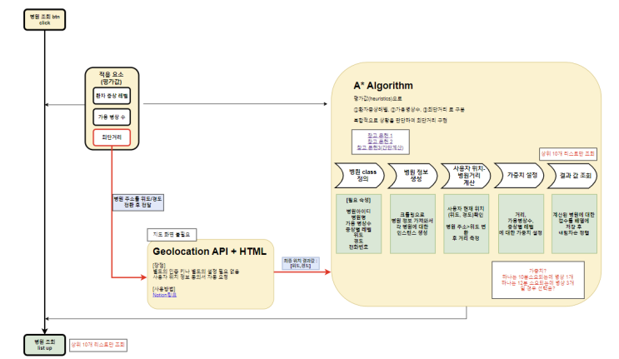The height and width of the screenshot is (359, 619).
Task: Click the green '거리, 가용병상수, 증상별 레벨' box
Action: coord(521,224)
